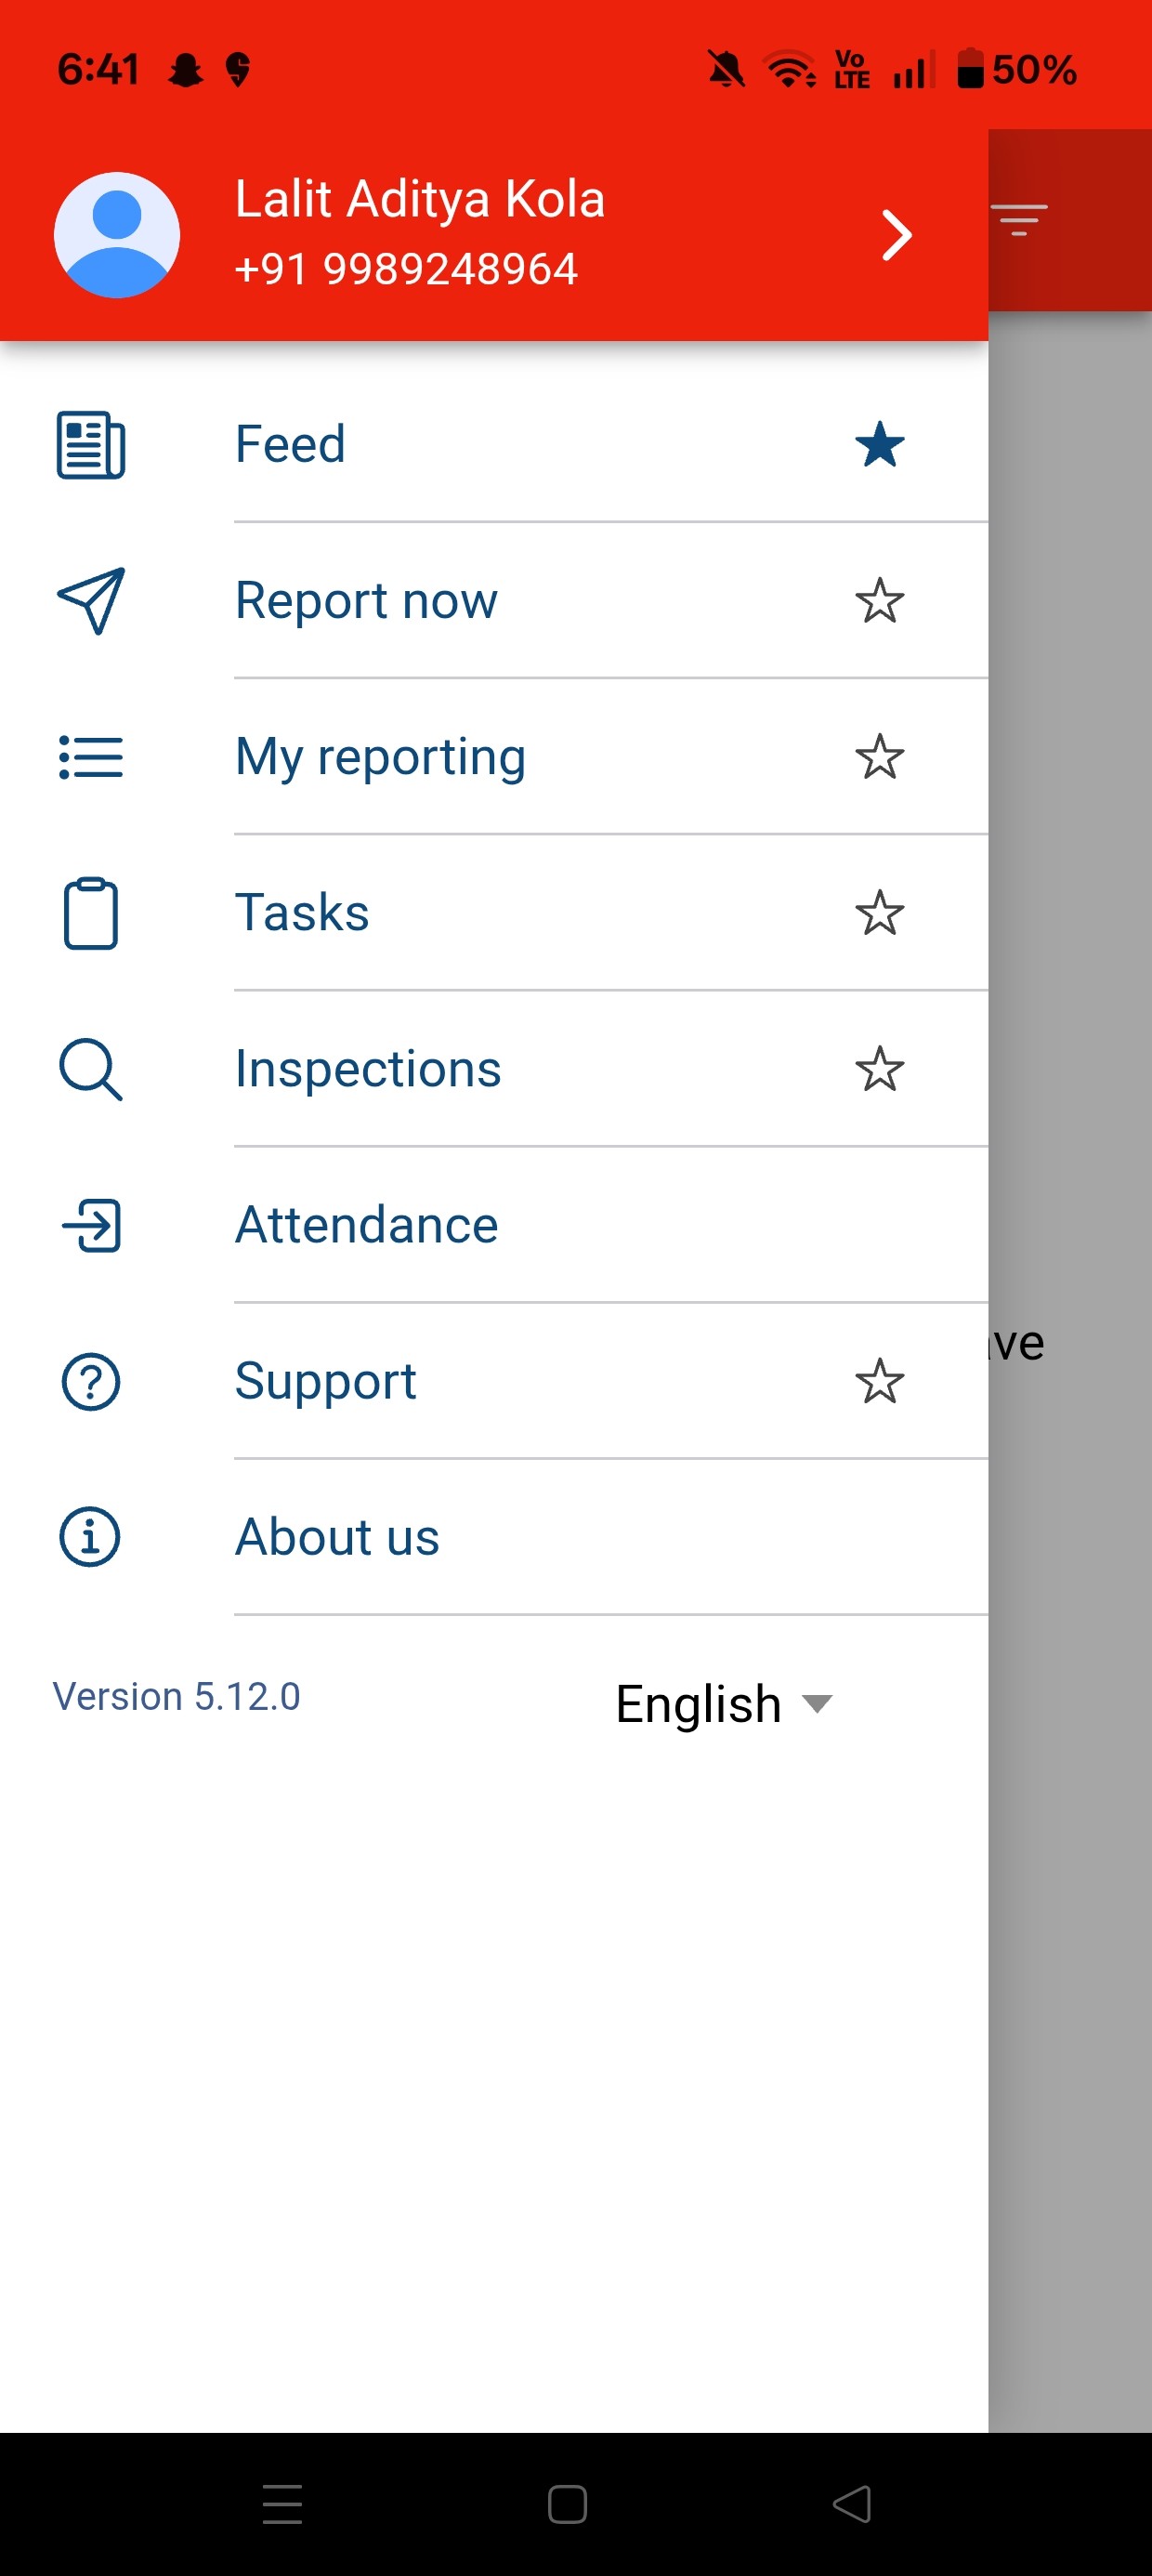
Task: Tap the Attendance sign-in icon
Action: pos(91,1225)
